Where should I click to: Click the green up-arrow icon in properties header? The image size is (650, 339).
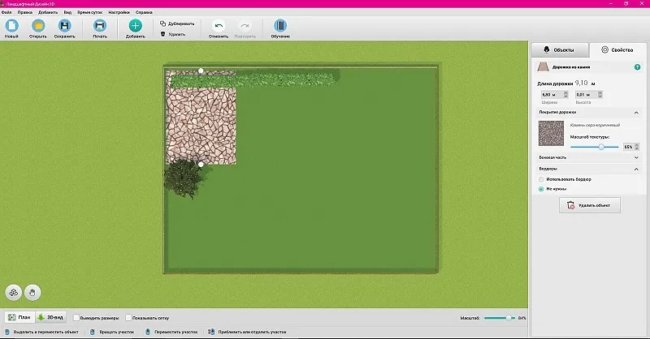[637, 67]
